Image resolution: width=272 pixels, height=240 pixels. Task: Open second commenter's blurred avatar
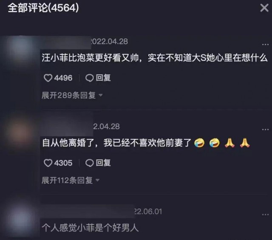click(20, 133)
